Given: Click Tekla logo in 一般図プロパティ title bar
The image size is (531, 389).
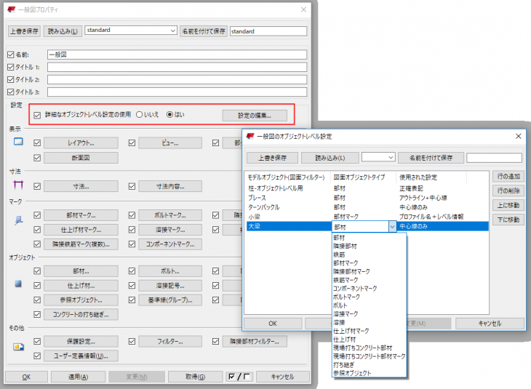Looking at the screenshot, I should click(x=12, y=9).
